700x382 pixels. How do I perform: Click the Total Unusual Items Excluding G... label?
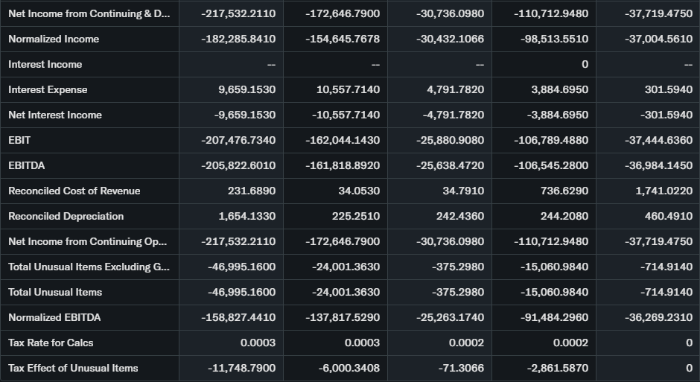[x=89, y=267]
